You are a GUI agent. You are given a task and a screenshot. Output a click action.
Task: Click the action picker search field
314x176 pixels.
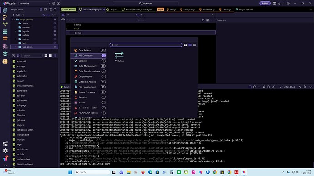click(x=146, y=45)
